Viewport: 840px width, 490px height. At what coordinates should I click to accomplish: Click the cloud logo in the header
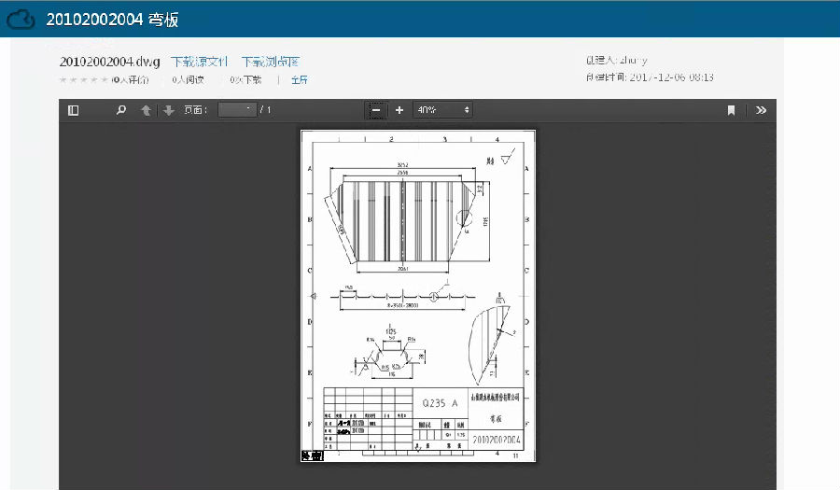pyautogui.click(x=21, y=20)
